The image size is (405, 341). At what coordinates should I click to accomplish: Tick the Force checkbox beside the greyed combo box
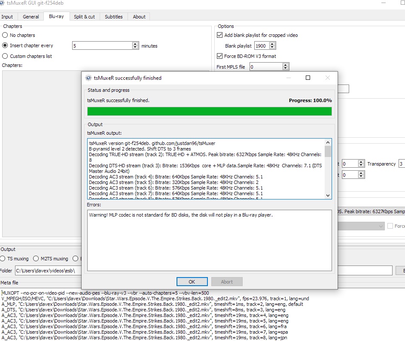click(390, 226)
